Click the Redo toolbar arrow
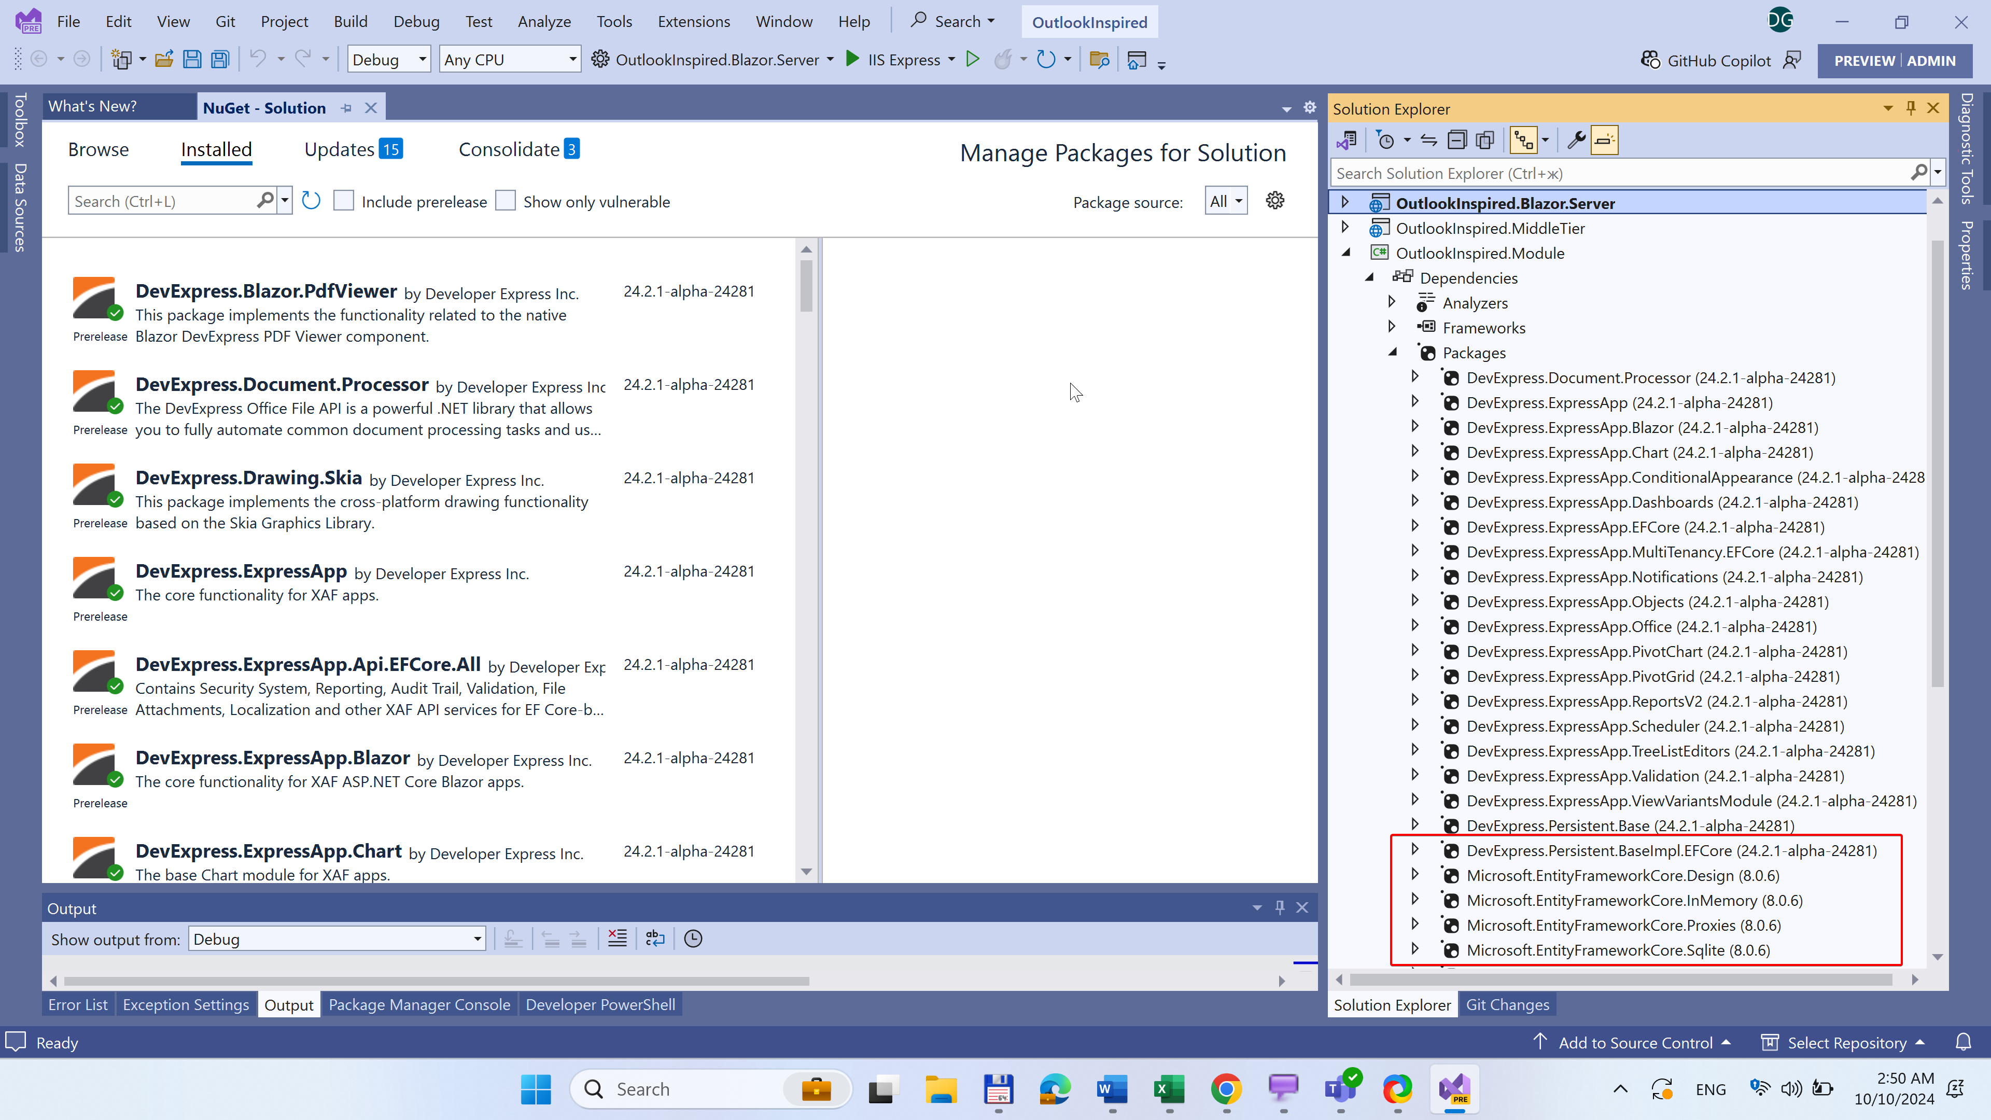The width and height of the screenshot is (1991, 1120). tap(303, 59)
